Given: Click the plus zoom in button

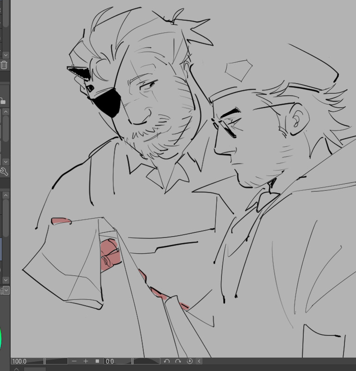Looking at the screenshot, I should coord(86,361).
